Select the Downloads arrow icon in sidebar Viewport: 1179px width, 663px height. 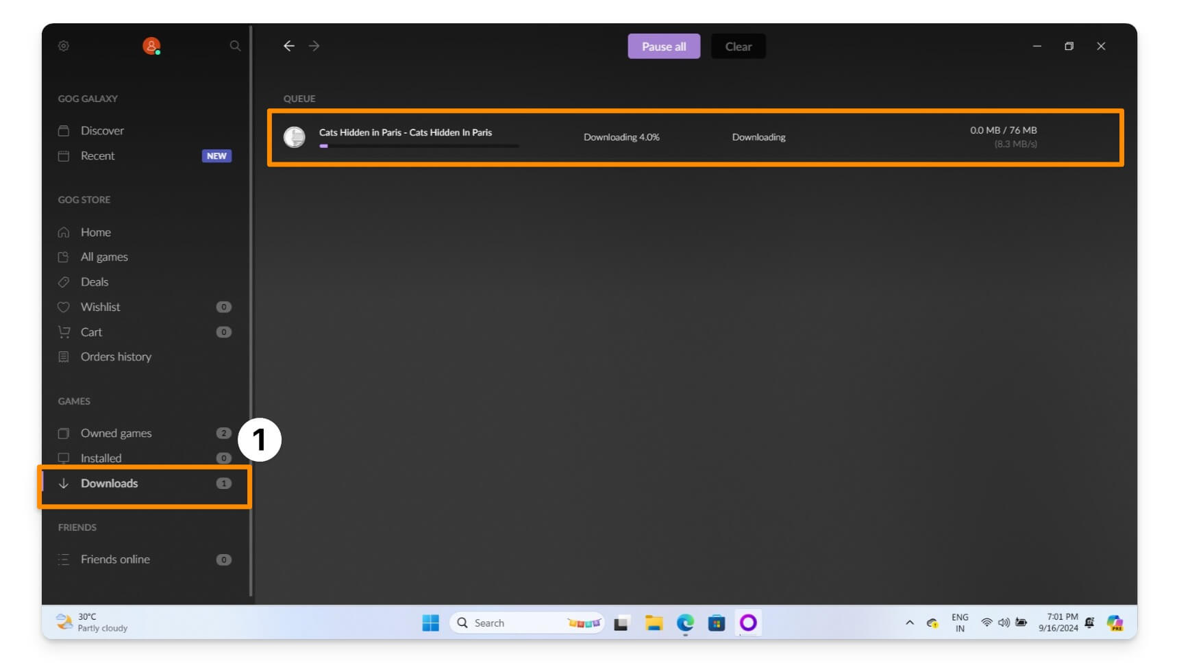point(64,483)
